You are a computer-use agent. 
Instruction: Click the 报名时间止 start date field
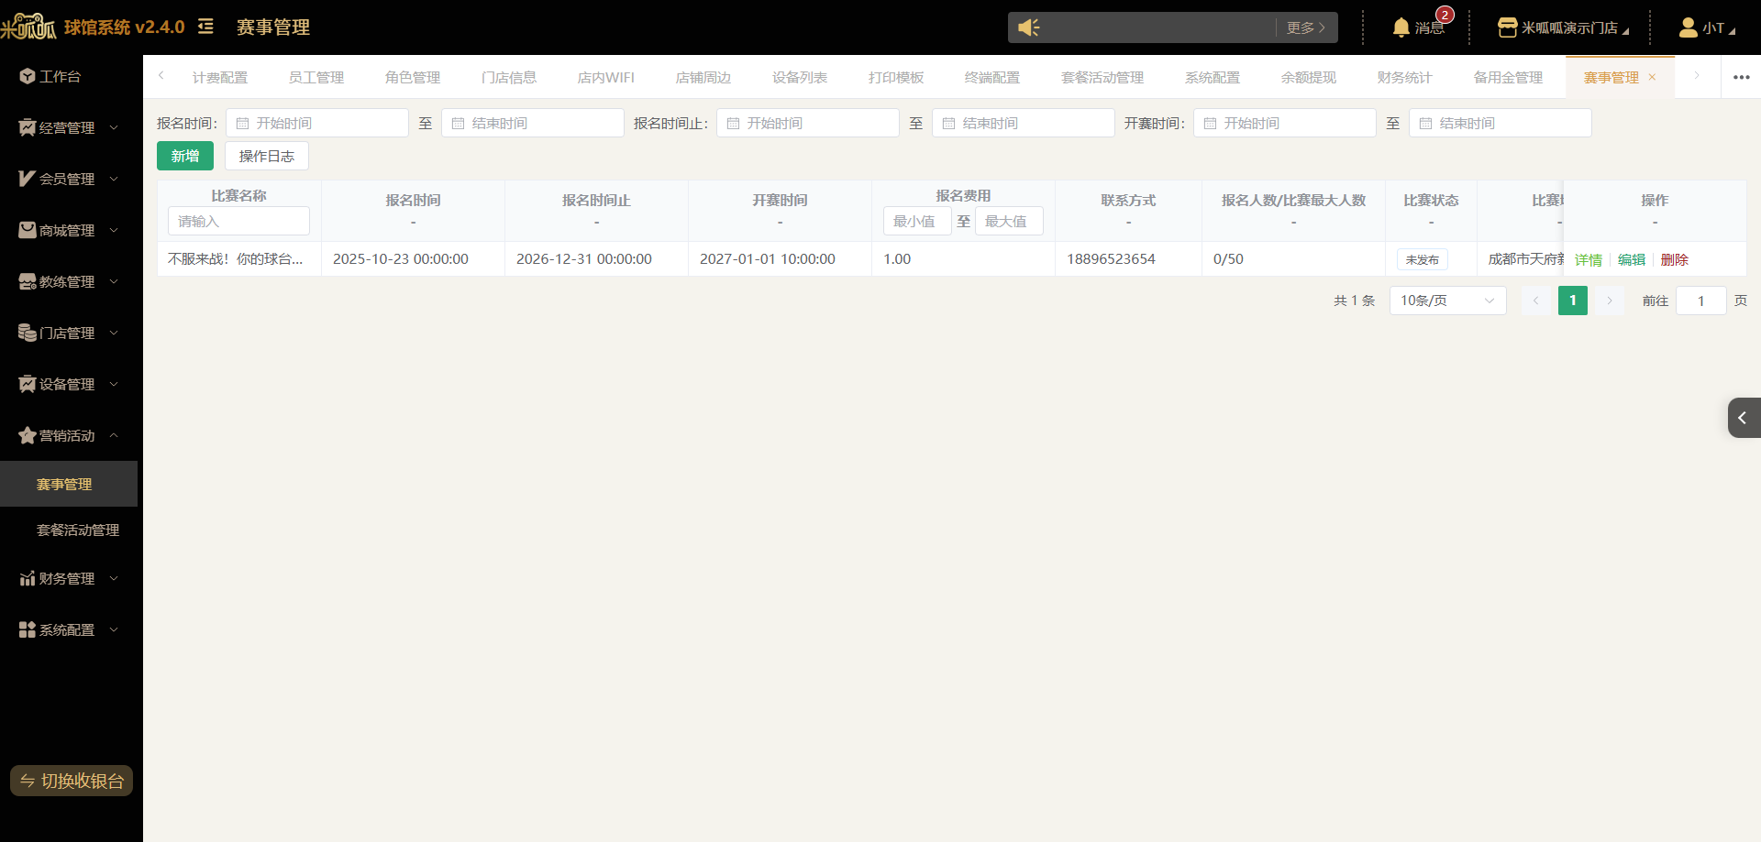(x=808, y=123)
